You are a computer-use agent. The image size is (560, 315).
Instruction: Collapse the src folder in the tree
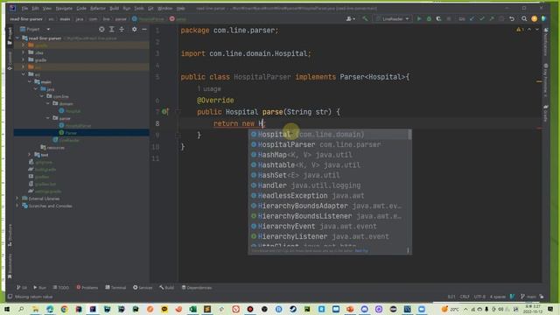24,74
